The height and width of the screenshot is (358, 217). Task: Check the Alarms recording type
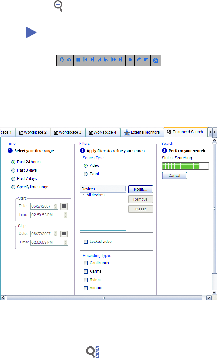(86, 272)
